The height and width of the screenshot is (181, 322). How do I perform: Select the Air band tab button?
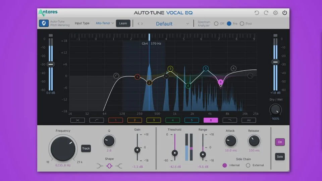(249, 120)
